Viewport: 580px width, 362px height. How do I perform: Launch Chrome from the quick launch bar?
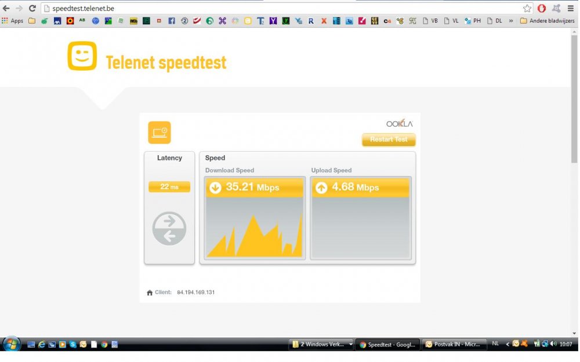click(x=104, y=345)
